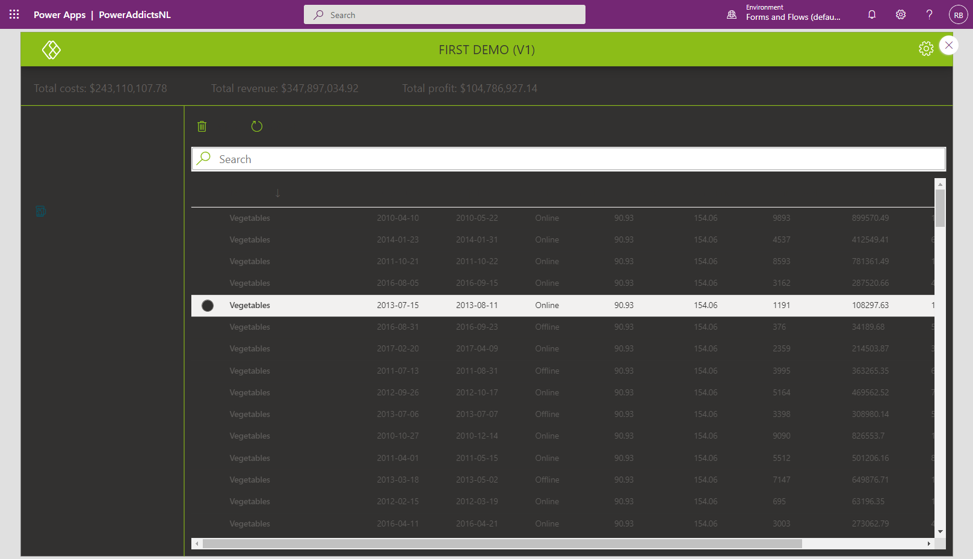Click the Power Apps breadcrumb link
The image size is (973, 559).
60,14
